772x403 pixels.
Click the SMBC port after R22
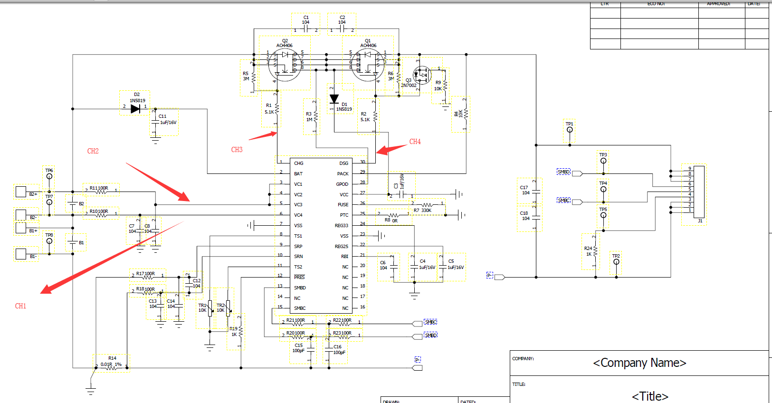pyautogui.click(x=418, y=324)
